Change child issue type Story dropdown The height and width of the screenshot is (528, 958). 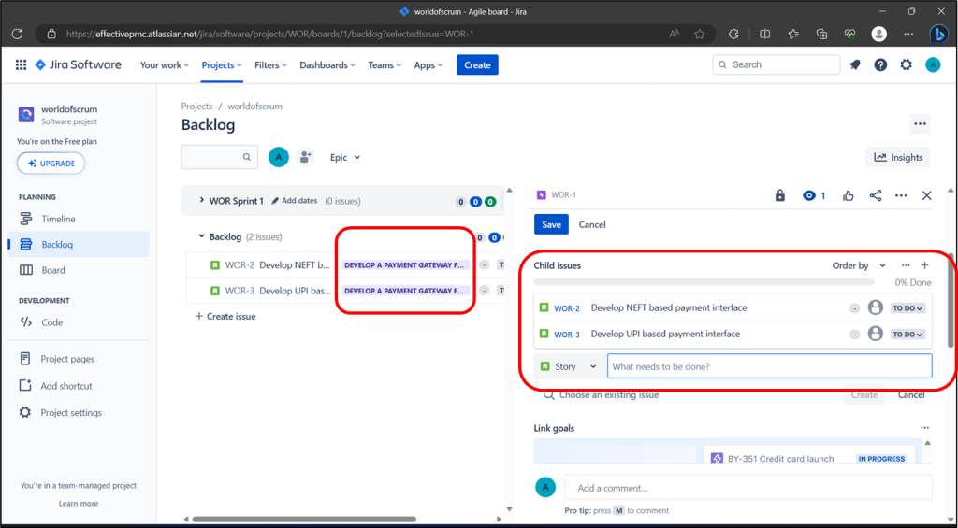tap(570, 366)
